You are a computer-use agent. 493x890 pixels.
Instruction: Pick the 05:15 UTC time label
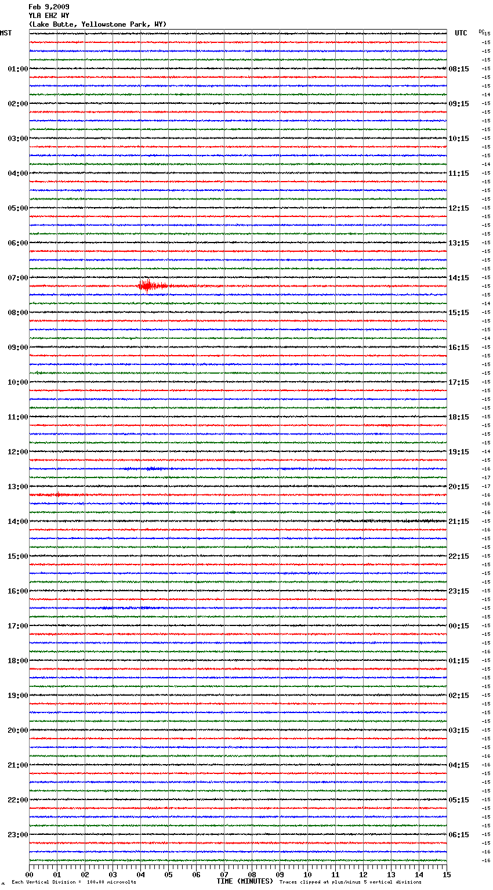tap(459, 800)
